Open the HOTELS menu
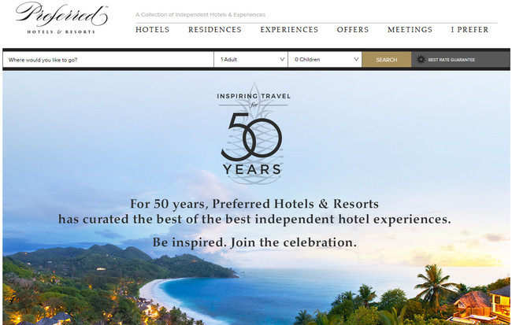 point(153,30)
